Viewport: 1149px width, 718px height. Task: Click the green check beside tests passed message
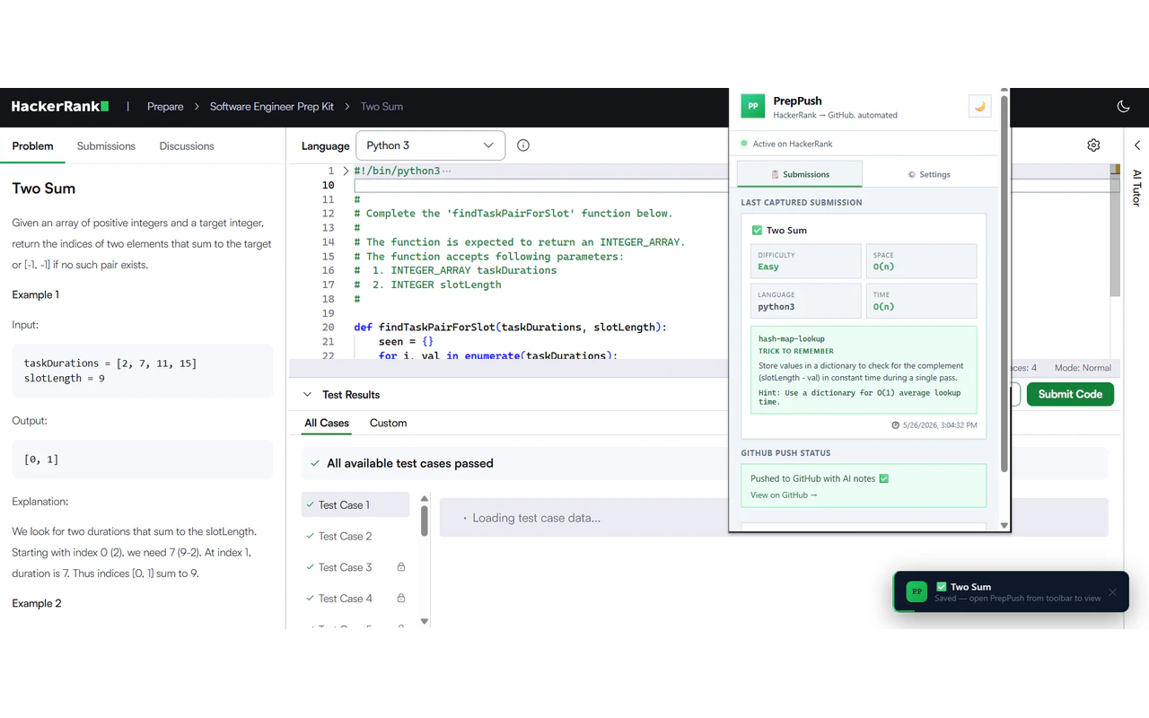(x=314, y=464)
